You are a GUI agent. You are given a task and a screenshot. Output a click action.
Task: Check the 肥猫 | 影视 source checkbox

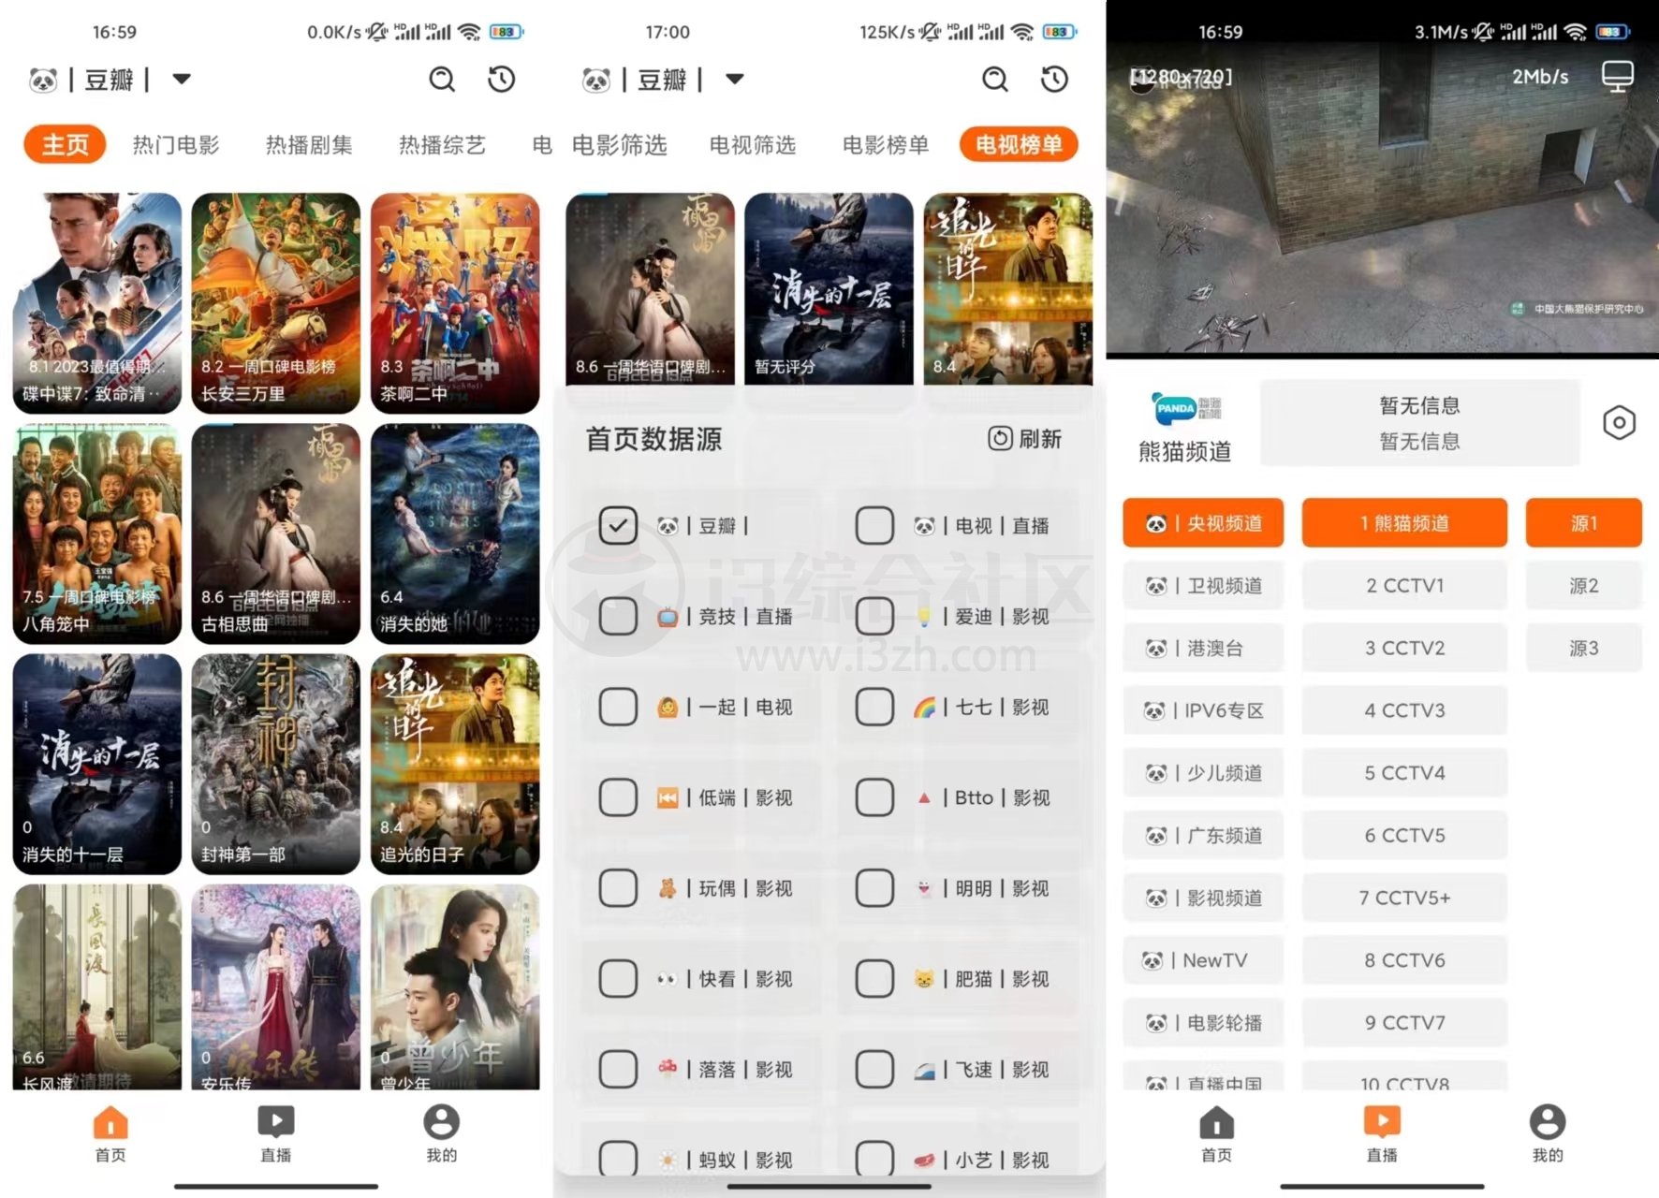tap(874, 979)
